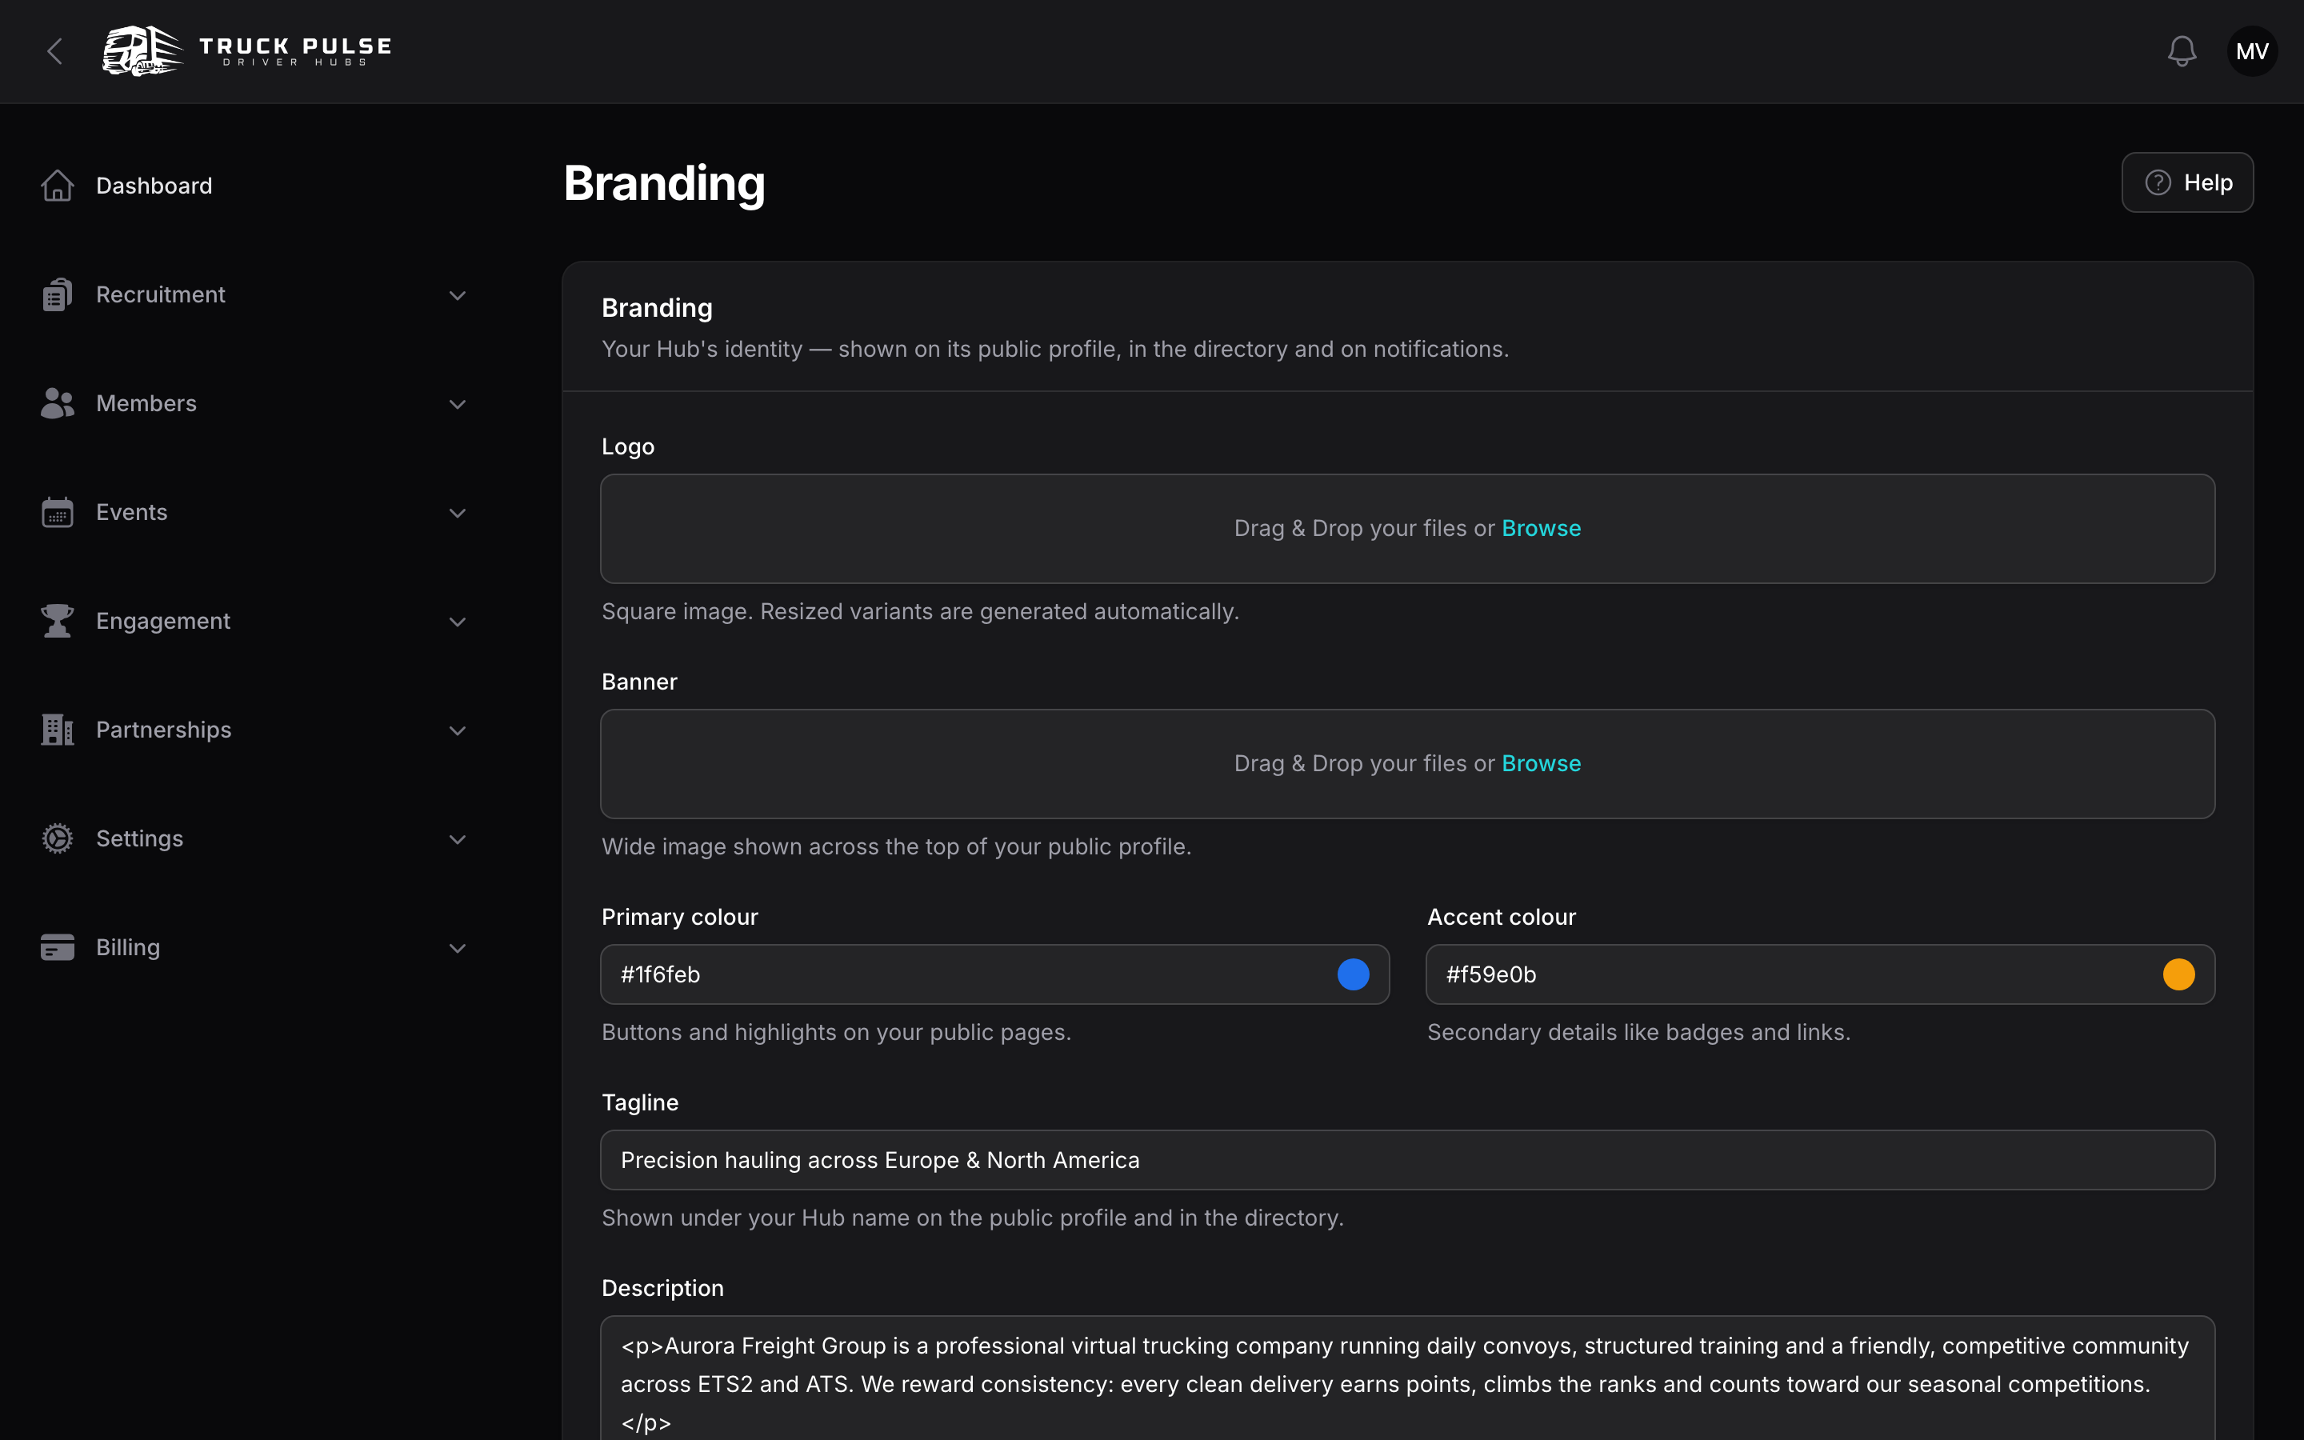Click "Square image. Resized variants" hint text
This screenshot has width=2304, height=1440.
[x=920, y=611]
